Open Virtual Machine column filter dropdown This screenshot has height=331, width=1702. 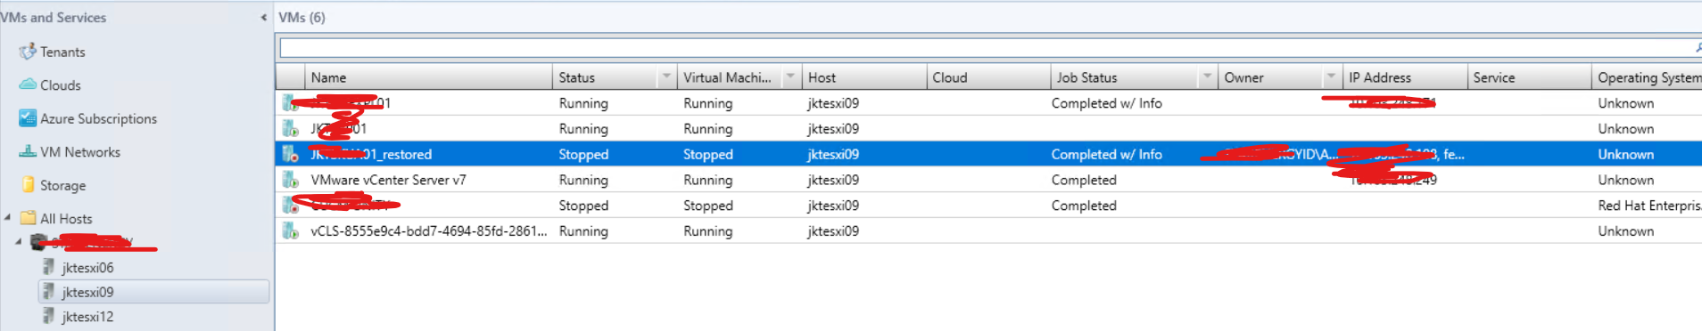click(x=790, y=77)
